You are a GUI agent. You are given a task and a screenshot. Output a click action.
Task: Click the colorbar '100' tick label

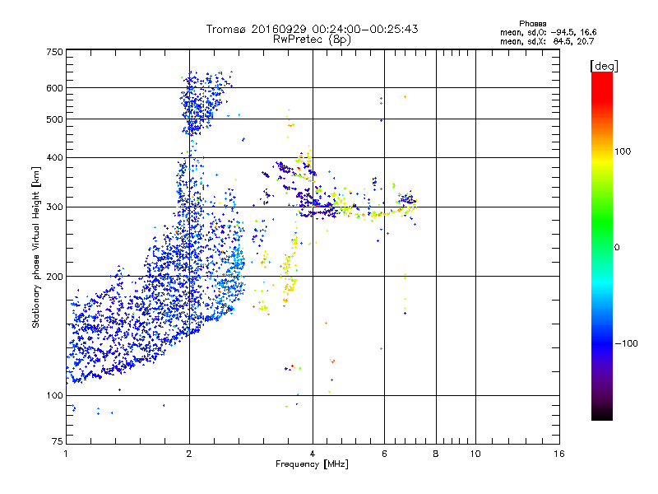[623, 151]
